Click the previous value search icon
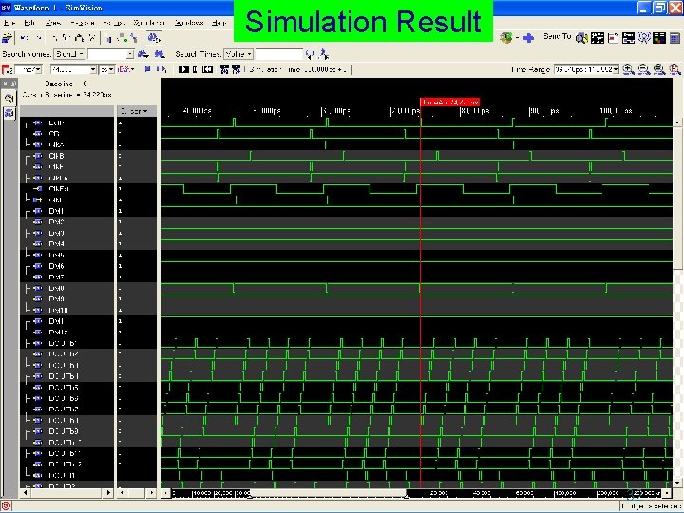Image resolution: width=684 pixels, height=513 pixels. [x=310, y=54]
